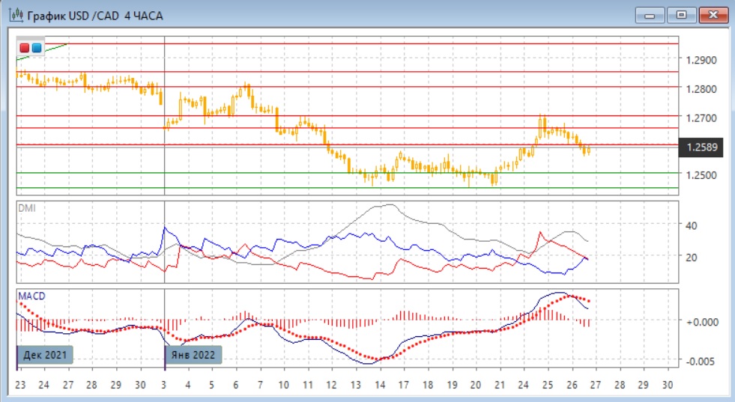Click the MACD indicator label

pos(31,296)
